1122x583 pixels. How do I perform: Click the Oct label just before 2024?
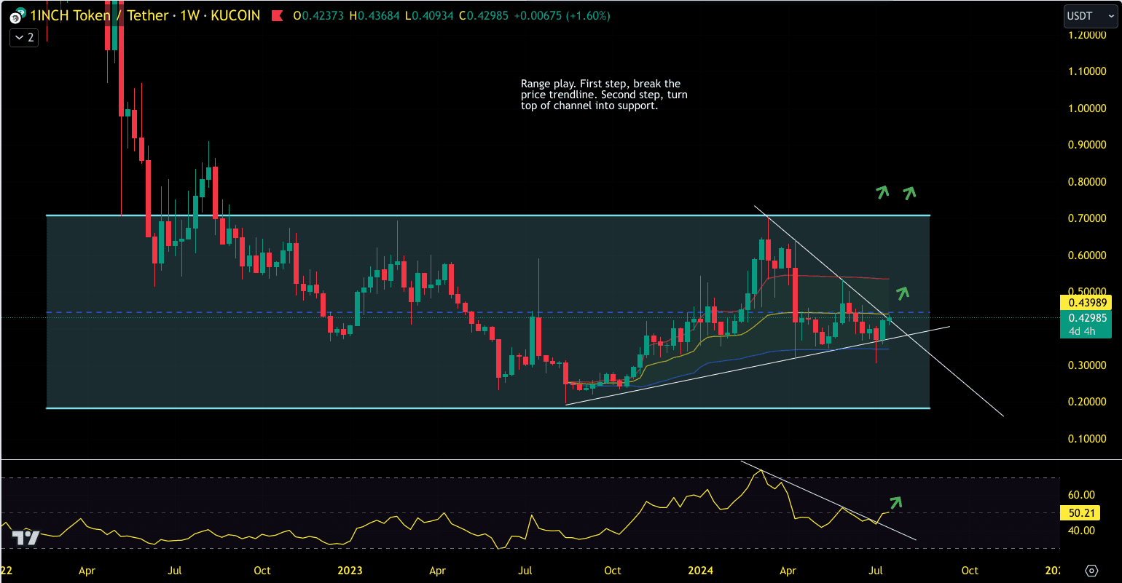[613, 571]
